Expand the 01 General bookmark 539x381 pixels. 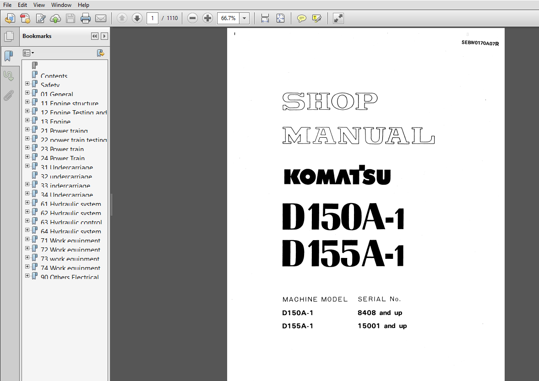27,93
